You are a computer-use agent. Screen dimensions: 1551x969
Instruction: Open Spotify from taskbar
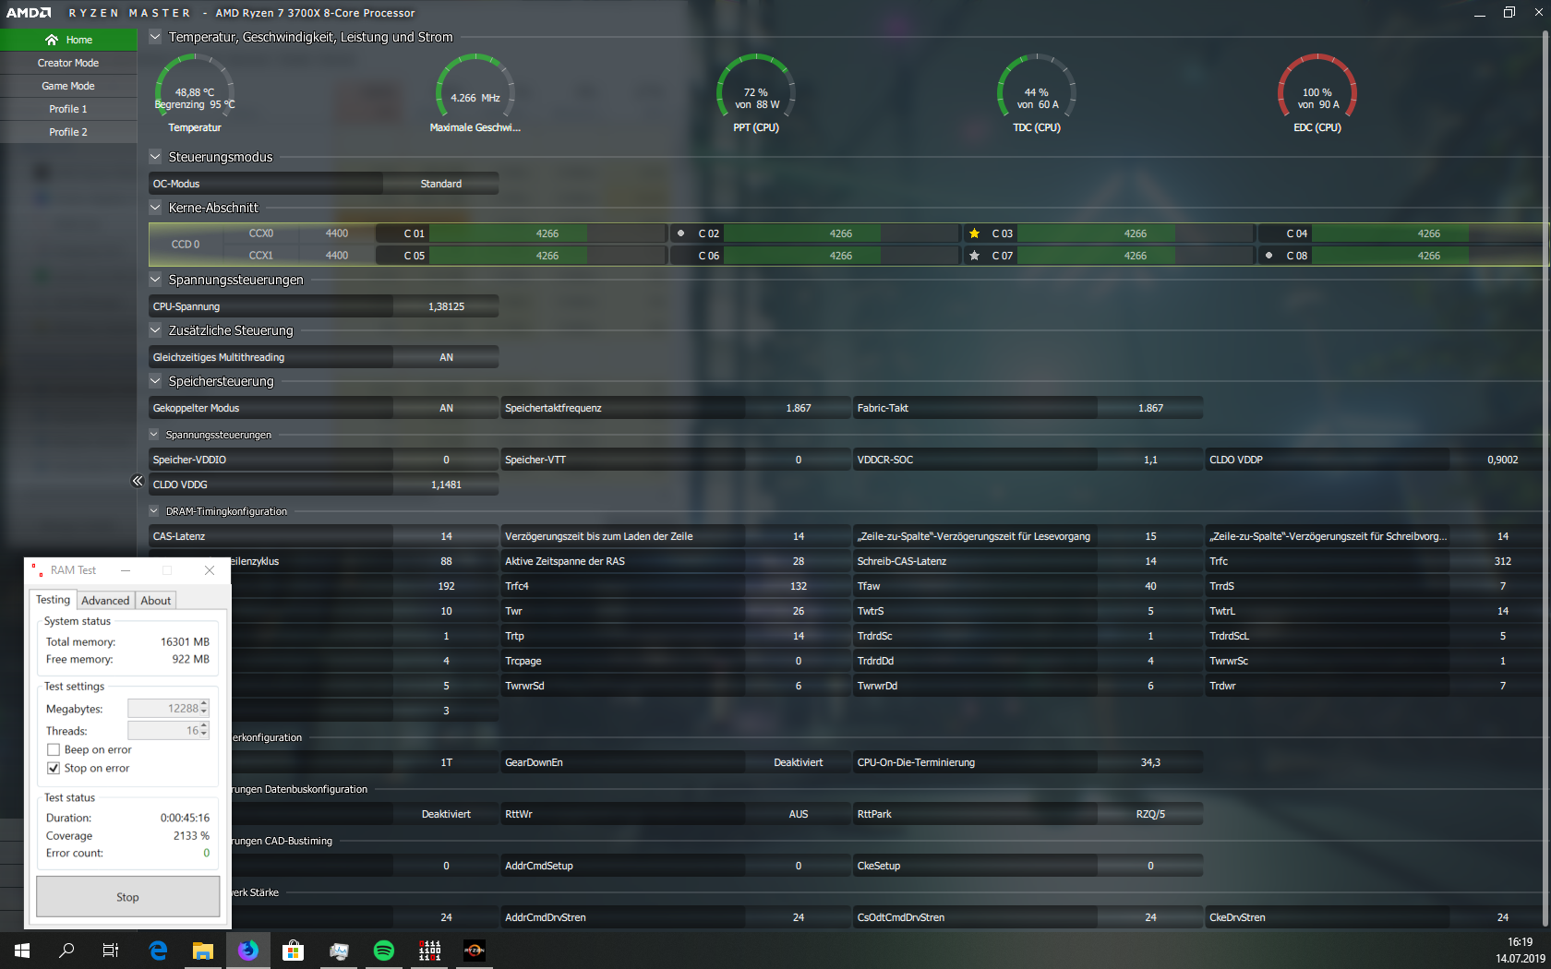384,950
